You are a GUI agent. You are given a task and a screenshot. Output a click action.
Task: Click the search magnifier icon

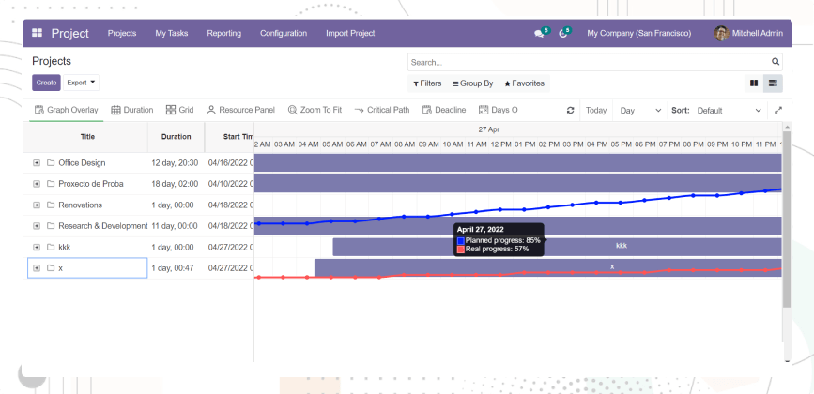(776, 62)
